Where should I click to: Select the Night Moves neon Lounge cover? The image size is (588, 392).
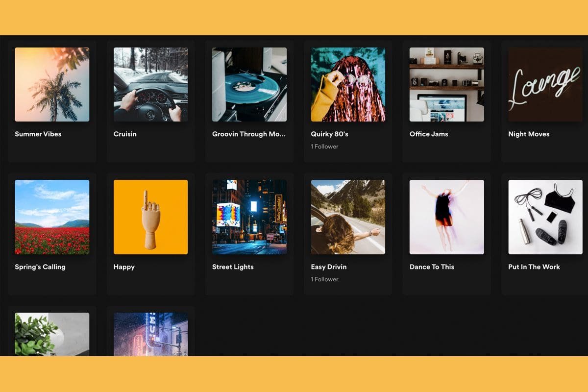[545, 84]
